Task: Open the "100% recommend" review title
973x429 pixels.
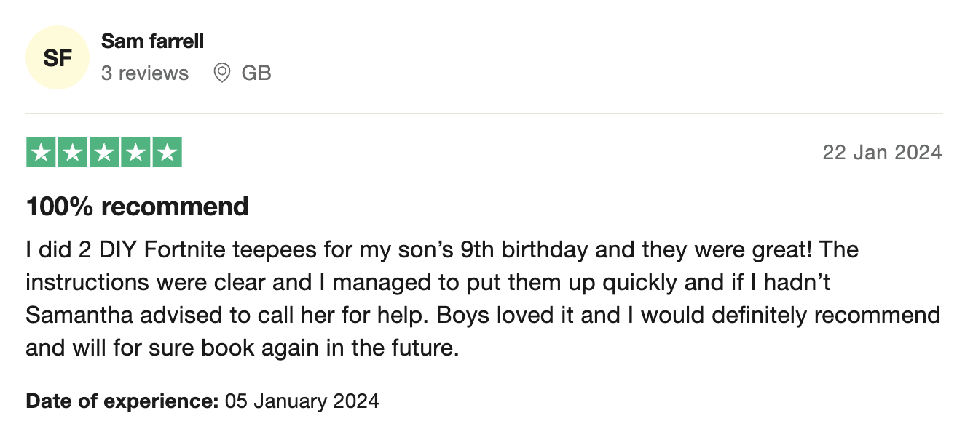Action: click(x=138, y=207)
